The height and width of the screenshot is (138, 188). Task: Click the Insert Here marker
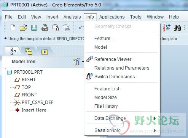[34, 110]
